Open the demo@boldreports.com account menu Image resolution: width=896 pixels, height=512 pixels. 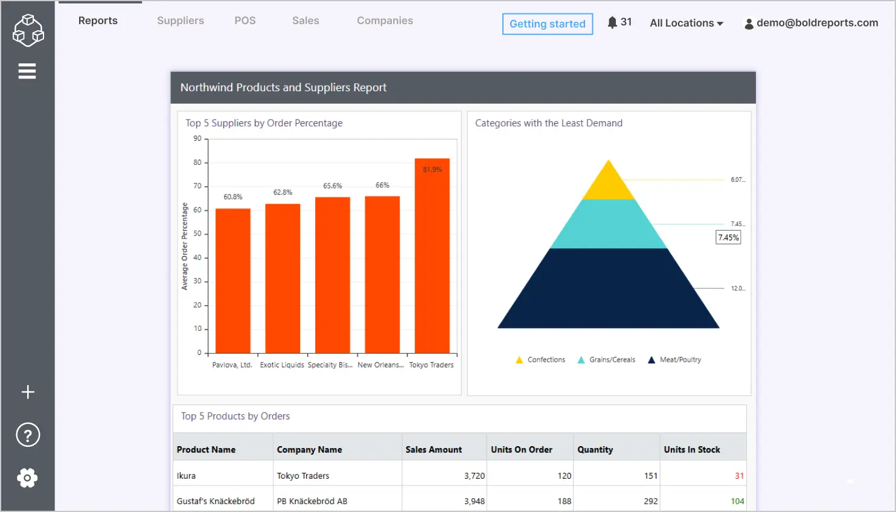[x=816, y=23]
